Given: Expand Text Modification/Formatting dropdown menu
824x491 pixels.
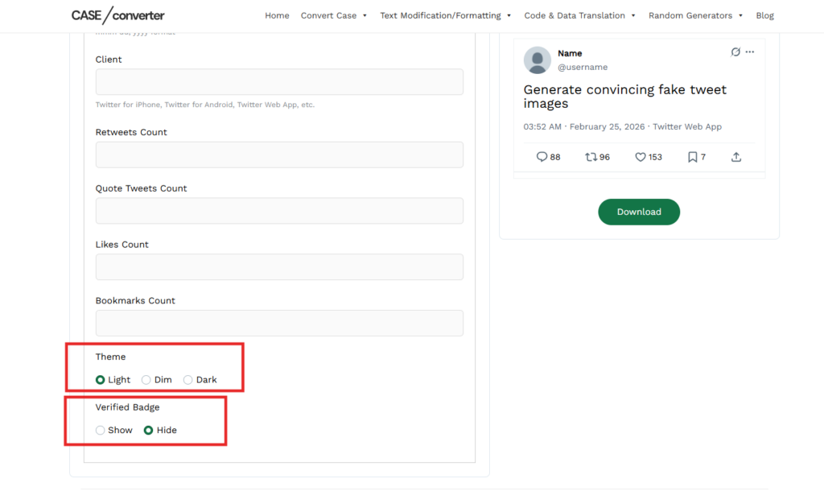Looking at the screenshot, I should click(446, 15).
